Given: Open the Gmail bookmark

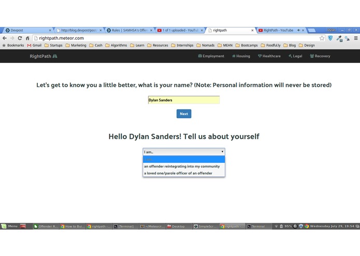Looking at the screenshot, I should tap(34, 46).
